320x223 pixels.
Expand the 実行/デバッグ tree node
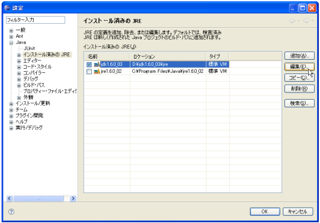click(11, 128)
